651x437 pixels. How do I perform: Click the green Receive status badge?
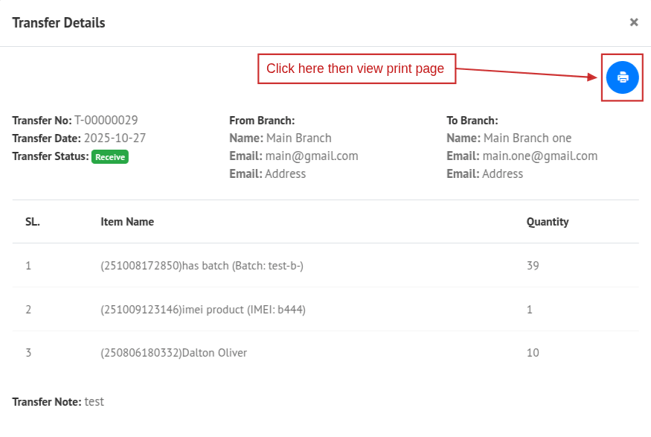coord(109,157)
